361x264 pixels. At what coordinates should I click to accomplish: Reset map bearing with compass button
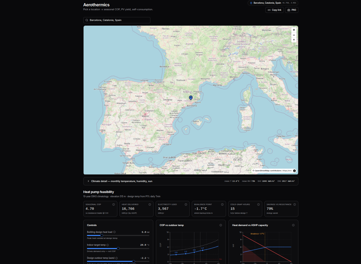point(294,40)
